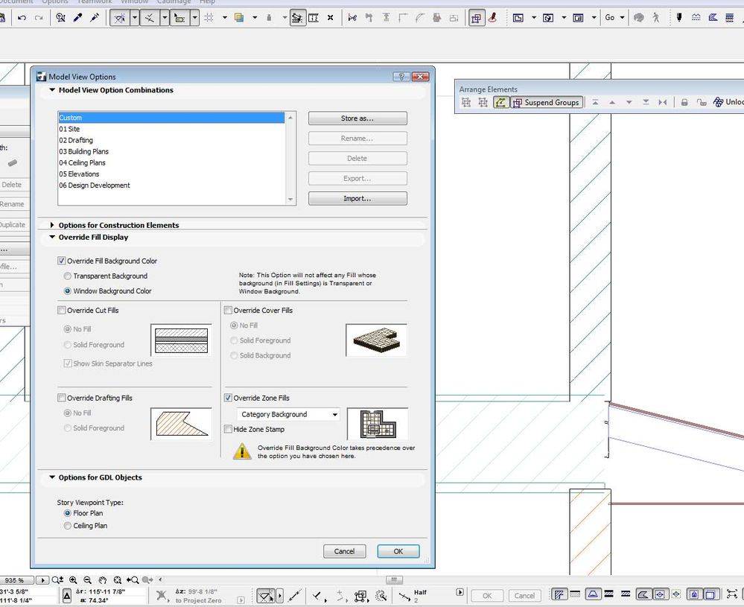Click the Suspend Groups button

[x=545, y=103]
